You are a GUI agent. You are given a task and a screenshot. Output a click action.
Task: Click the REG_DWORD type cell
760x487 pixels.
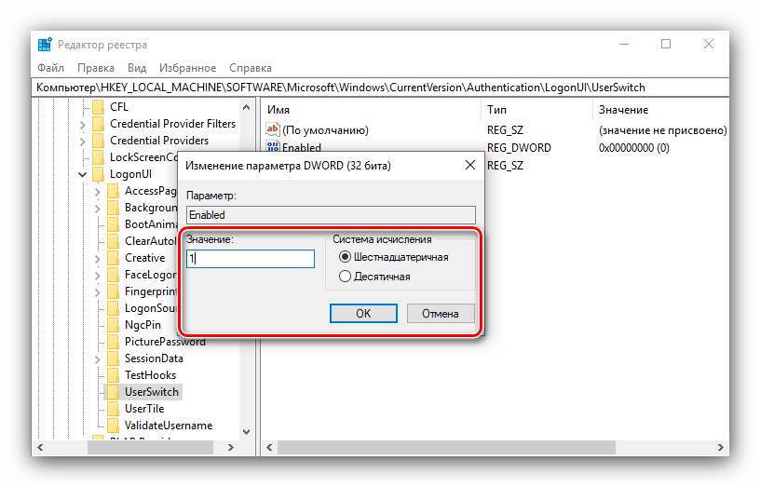(x=519, y=148)
